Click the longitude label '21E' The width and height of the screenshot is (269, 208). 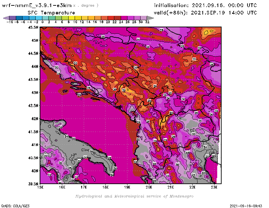(x=171, y=187)
